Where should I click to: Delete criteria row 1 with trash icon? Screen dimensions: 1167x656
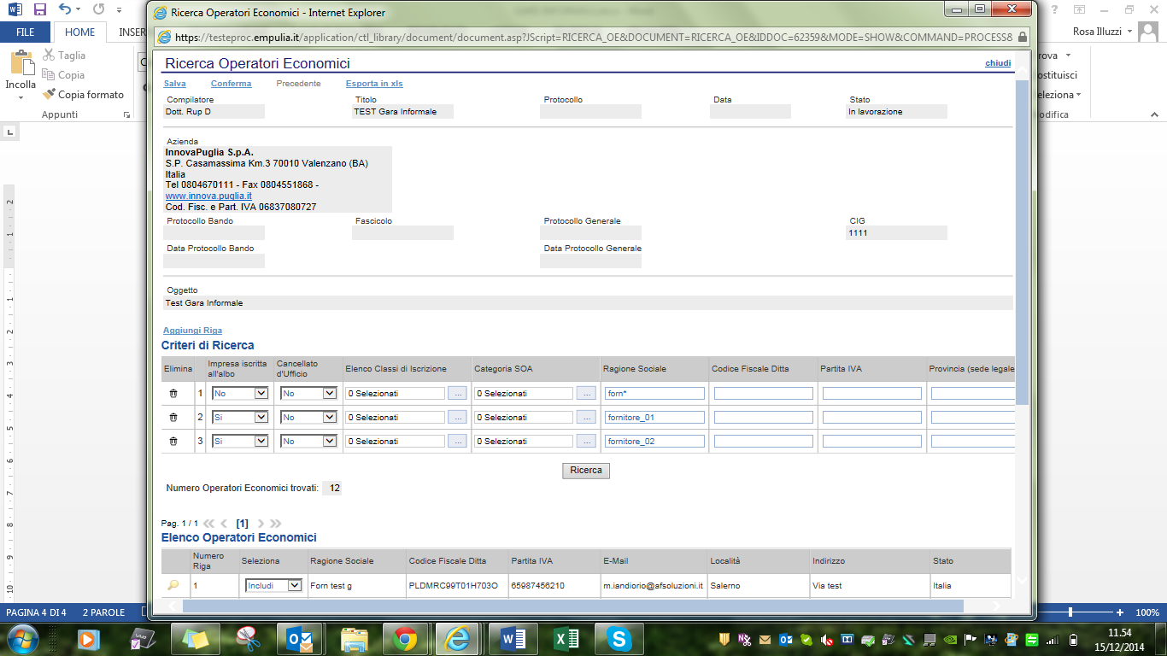pyautogui.click(x=173, y=394)
